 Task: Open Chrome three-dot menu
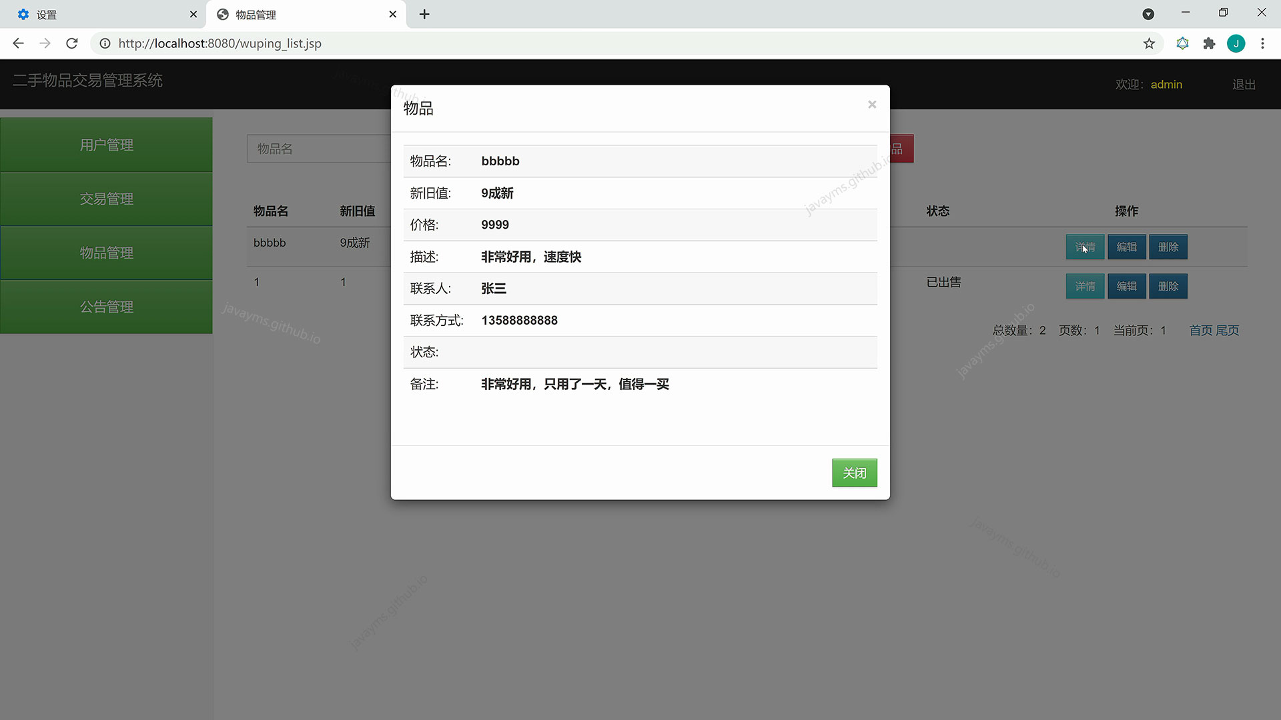pyautogui.click(x=1262, y=43)
